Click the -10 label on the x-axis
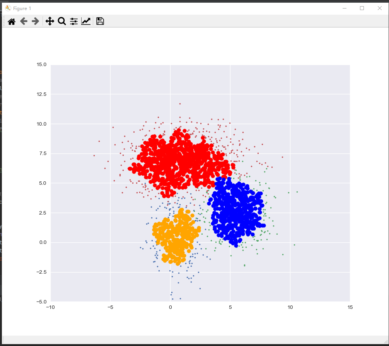Image resolution: width=389 pixels, height=346 pixels. tap(50, 307)
